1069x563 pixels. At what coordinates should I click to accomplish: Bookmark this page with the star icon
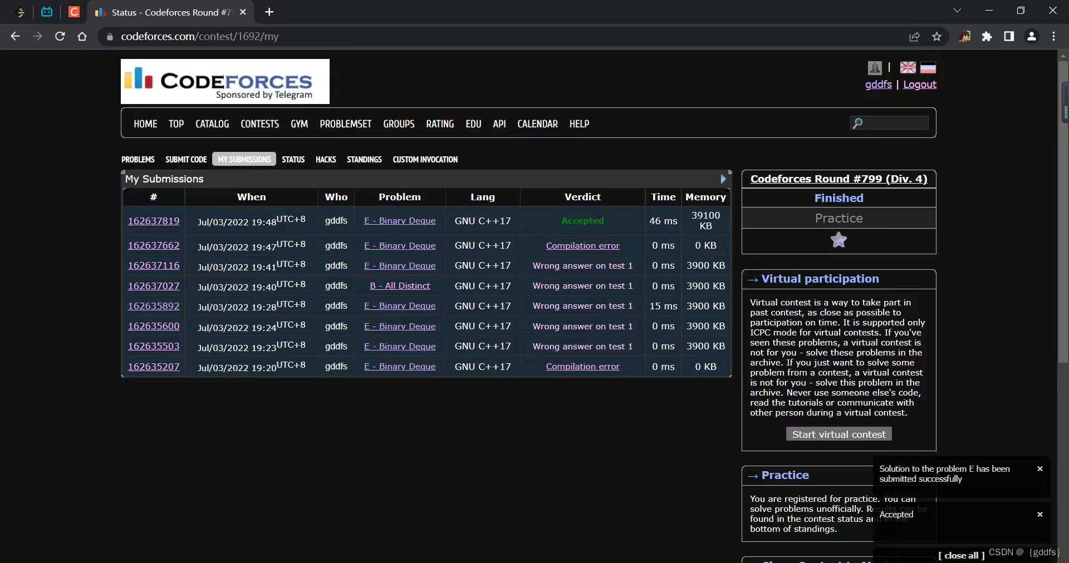936,36
